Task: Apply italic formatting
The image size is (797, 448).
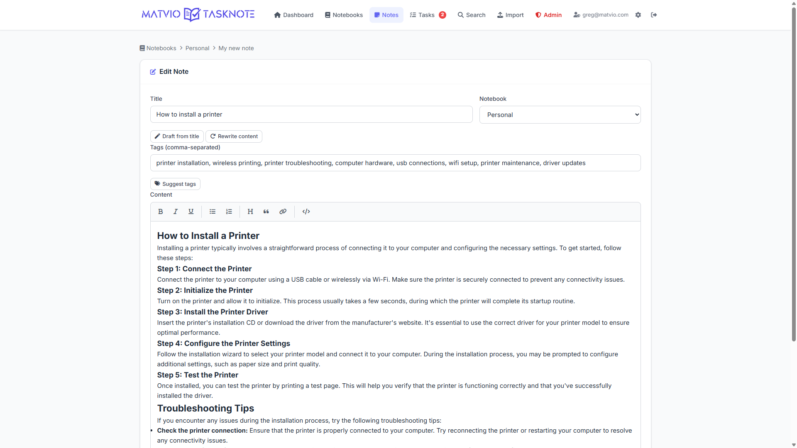Action: (x=176, y=212)
